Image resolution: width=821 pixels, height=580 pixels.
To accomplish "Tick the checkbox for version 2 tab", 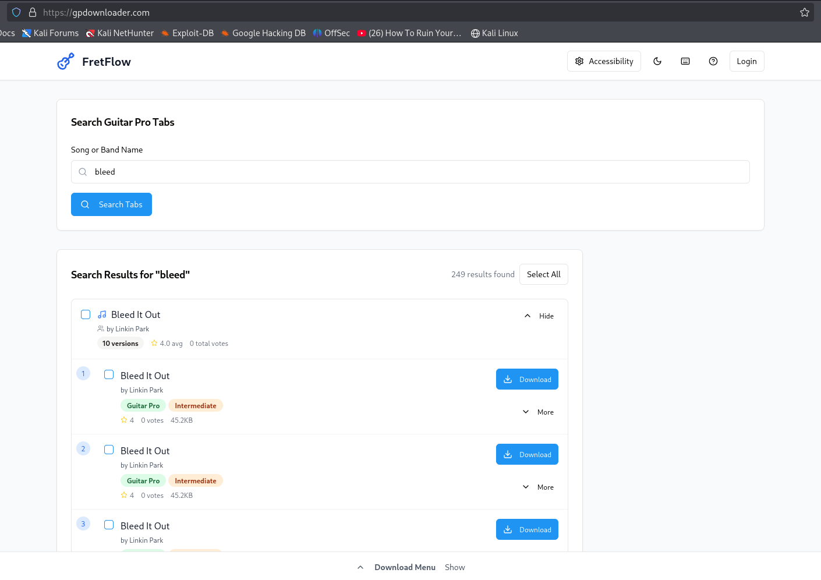I will pyautogui.click(x=109, y=450).
